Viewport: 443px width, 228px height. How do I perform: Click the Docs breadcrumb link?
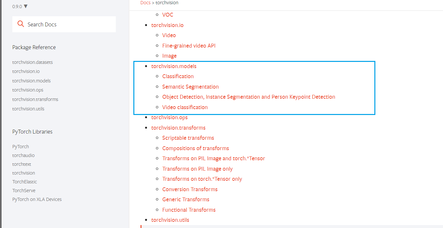pyautogui.click(x=145, y=3)
